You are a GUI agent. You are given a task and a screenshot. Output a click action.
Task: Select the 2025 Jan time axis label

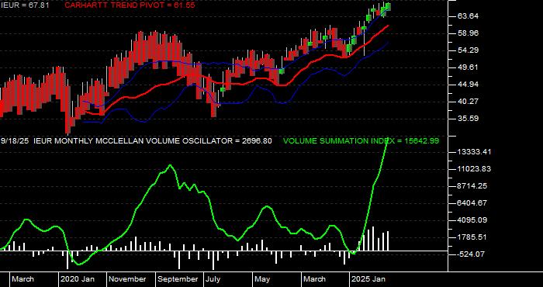[x=369, y=279]
